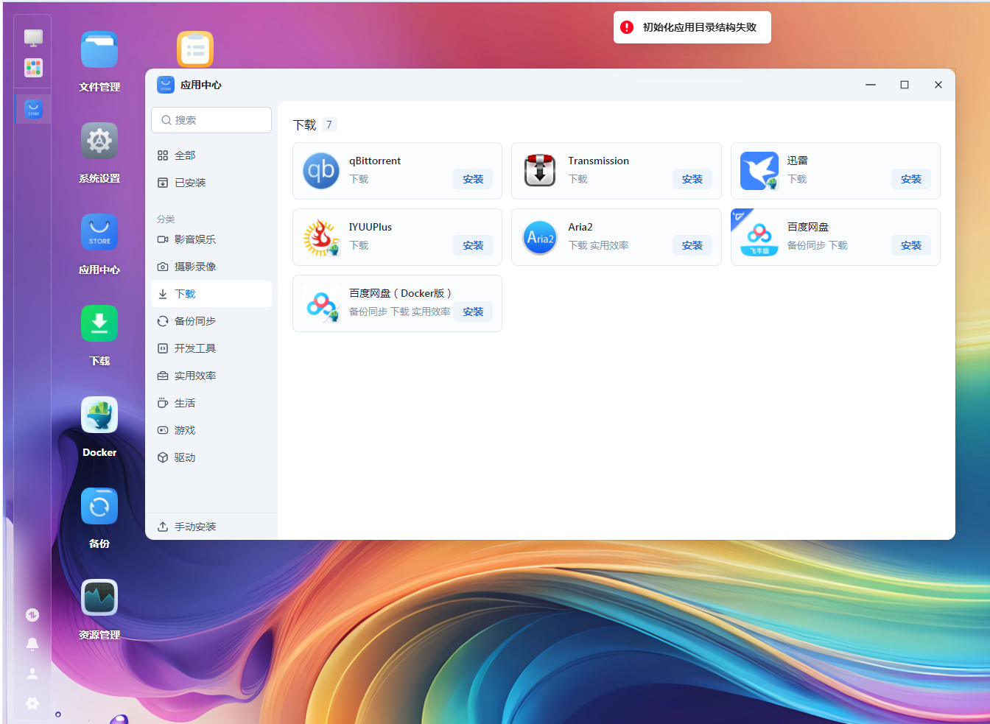Click the 迅雷 bird app icon
The height and width of the screenshot is (724, 990).
pos(759,171)
